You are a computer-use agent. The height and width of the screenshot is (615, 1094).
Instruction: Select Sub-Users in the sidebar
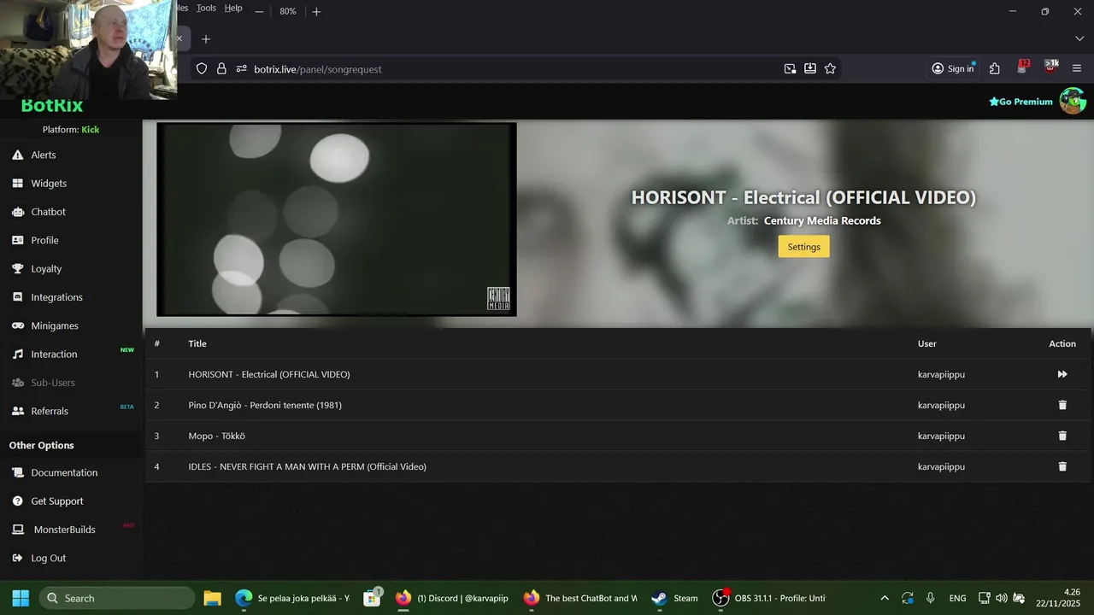click(53, 383)
